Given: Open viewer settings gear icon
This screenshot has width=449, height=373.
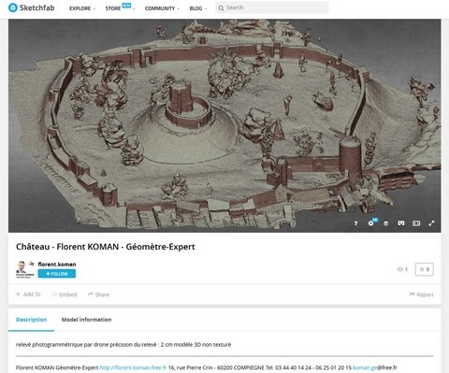Looking at the screenshot, I should [370, 223].
